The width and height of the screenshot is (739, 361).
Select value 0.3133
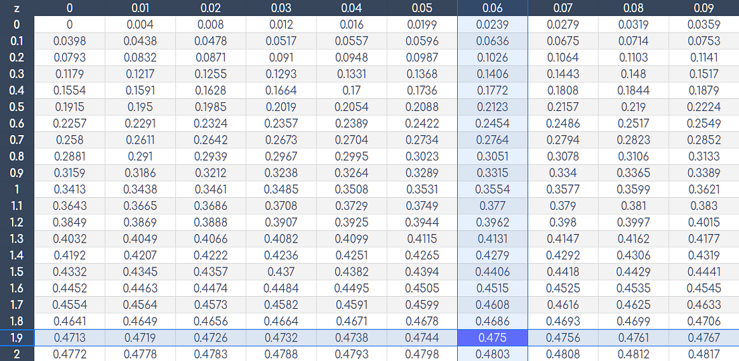coord(704,156)
